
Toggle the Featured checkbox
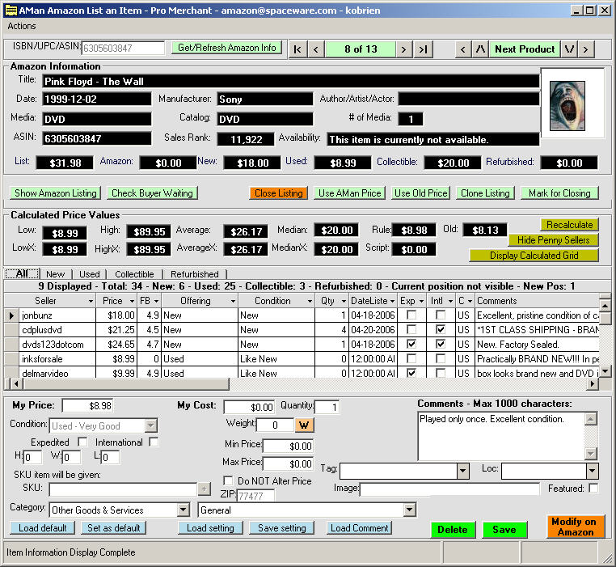(593, 489)
